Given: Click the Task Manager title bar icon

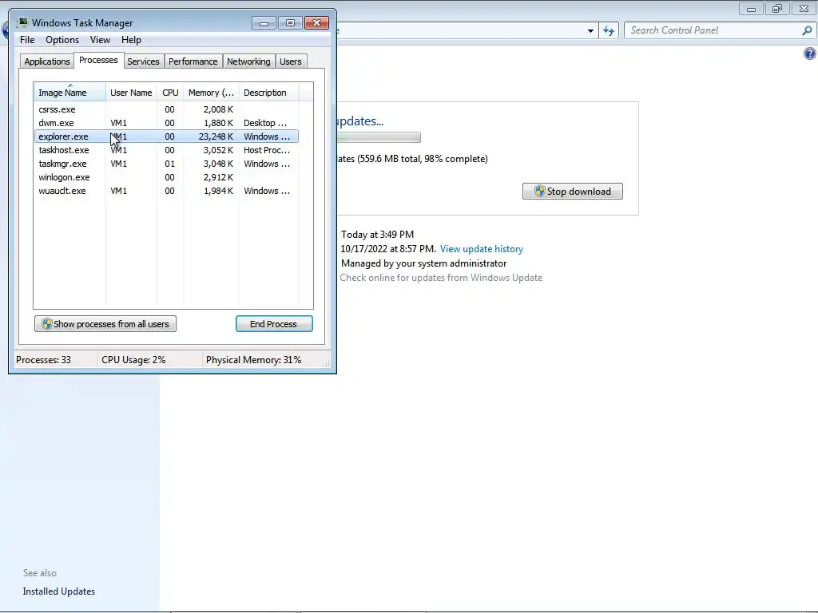Looking at the screenshot, I should point(22,22).
